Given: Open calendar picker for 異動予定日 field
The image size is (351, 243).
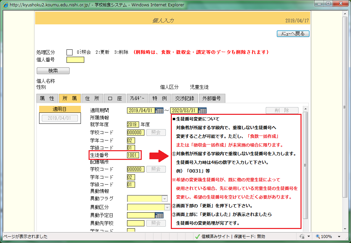Looking at the screenshot, I should point(159,215).
